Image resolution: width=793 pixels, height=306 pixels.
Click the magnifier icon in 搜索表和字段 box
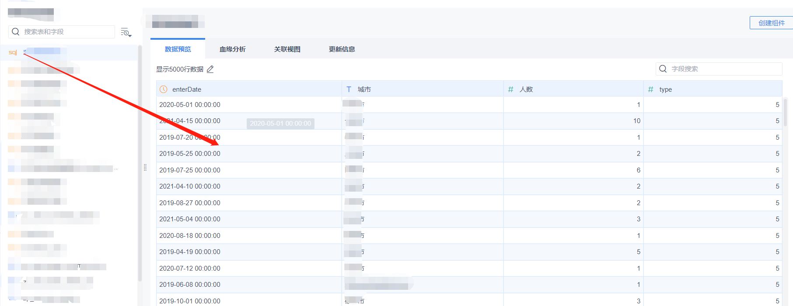coord(16,31)
